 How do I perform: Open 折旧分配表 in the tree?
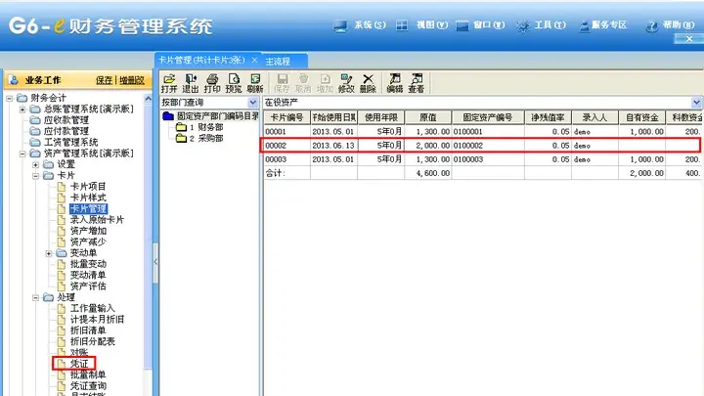click(93, 341)
